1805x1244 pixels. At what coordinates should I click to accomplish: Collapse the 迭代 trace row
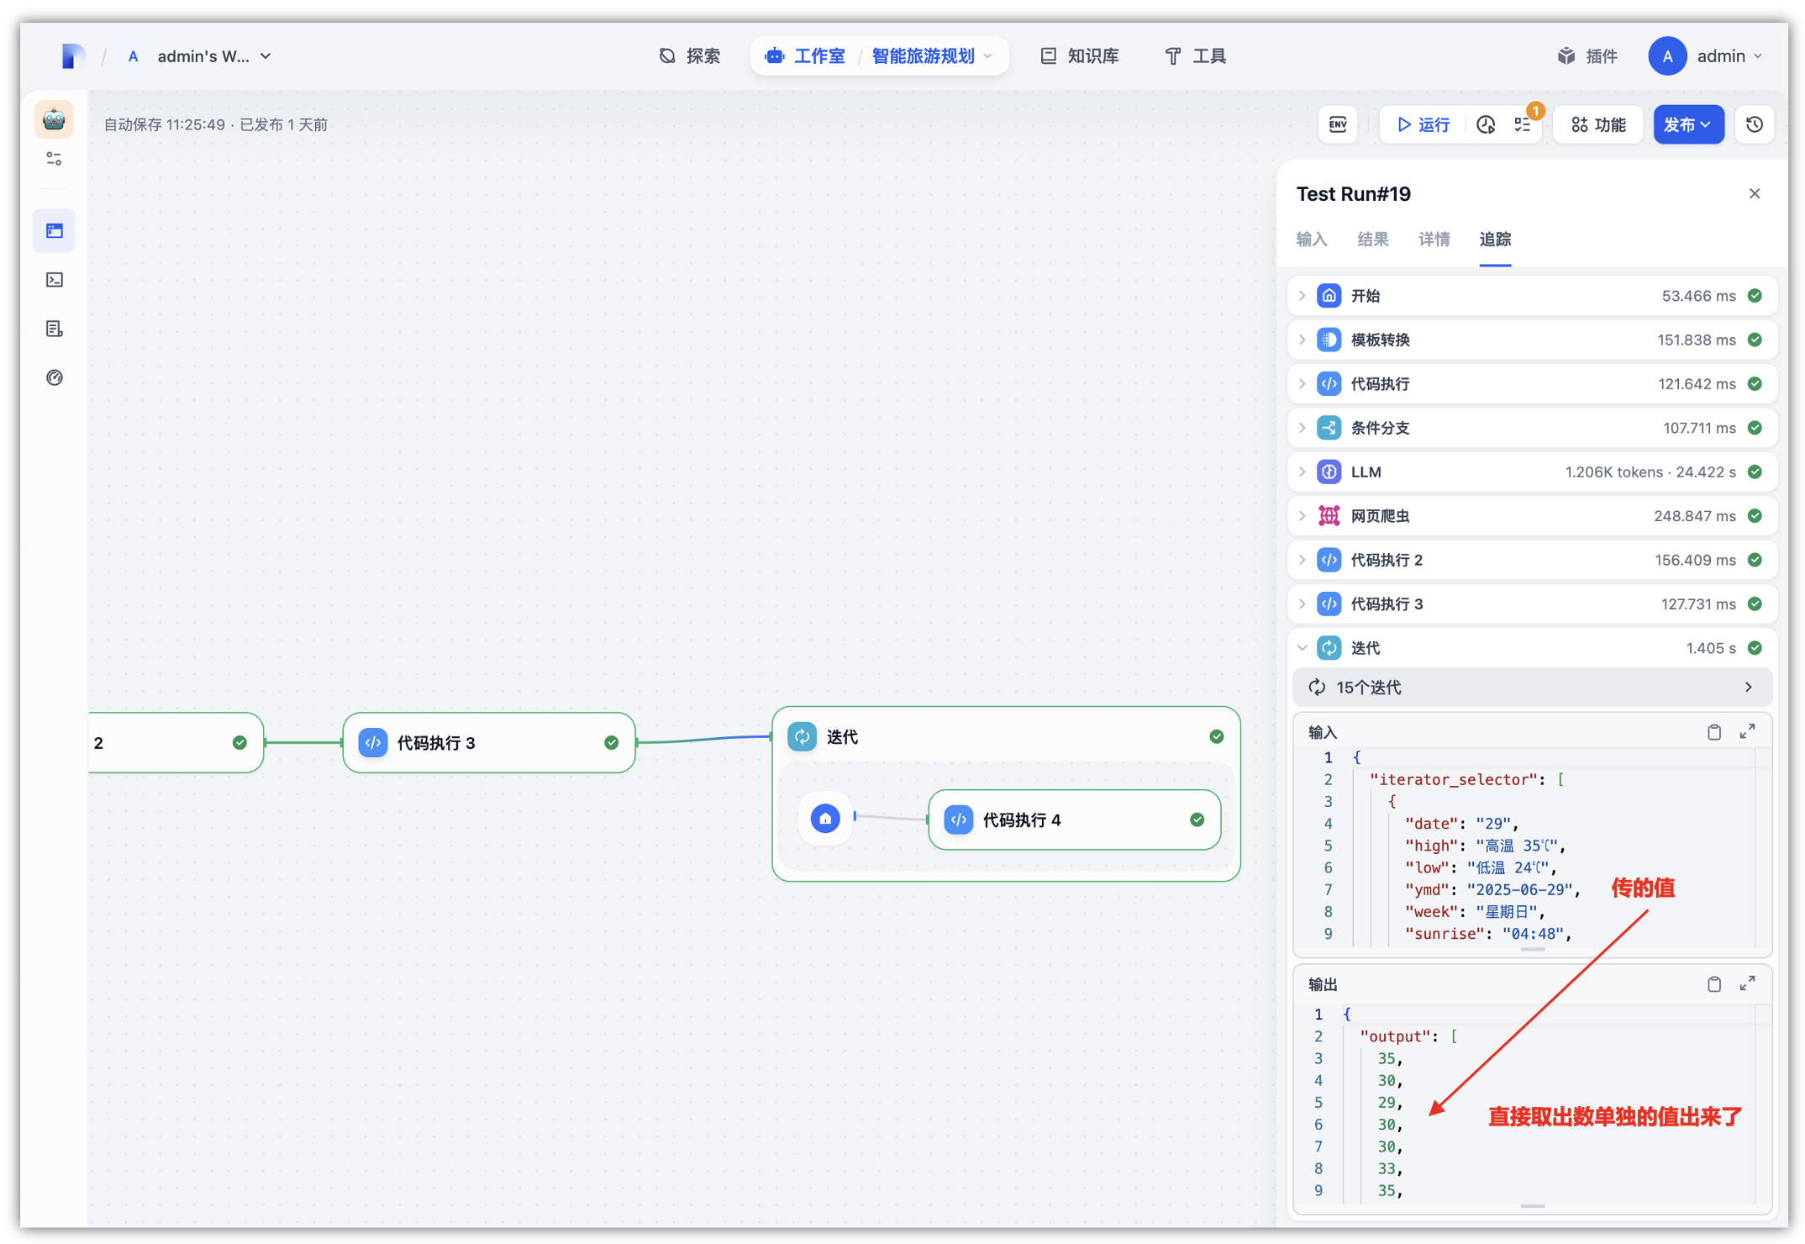click(1302, 648)
